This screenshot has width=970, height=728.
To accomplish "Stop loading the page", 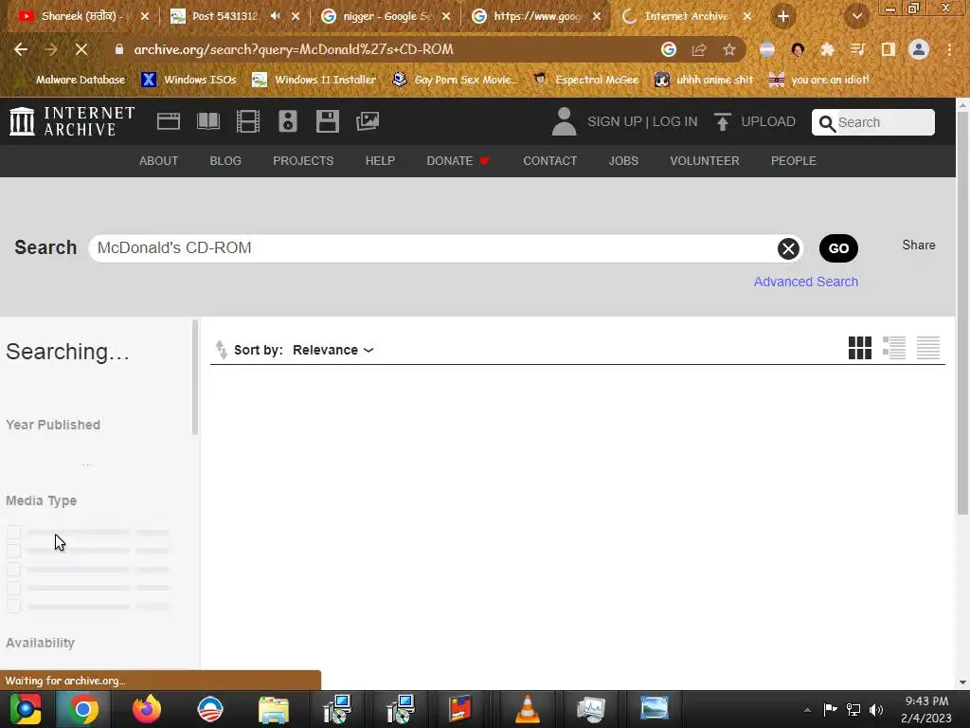I will [x=81, y=49].
